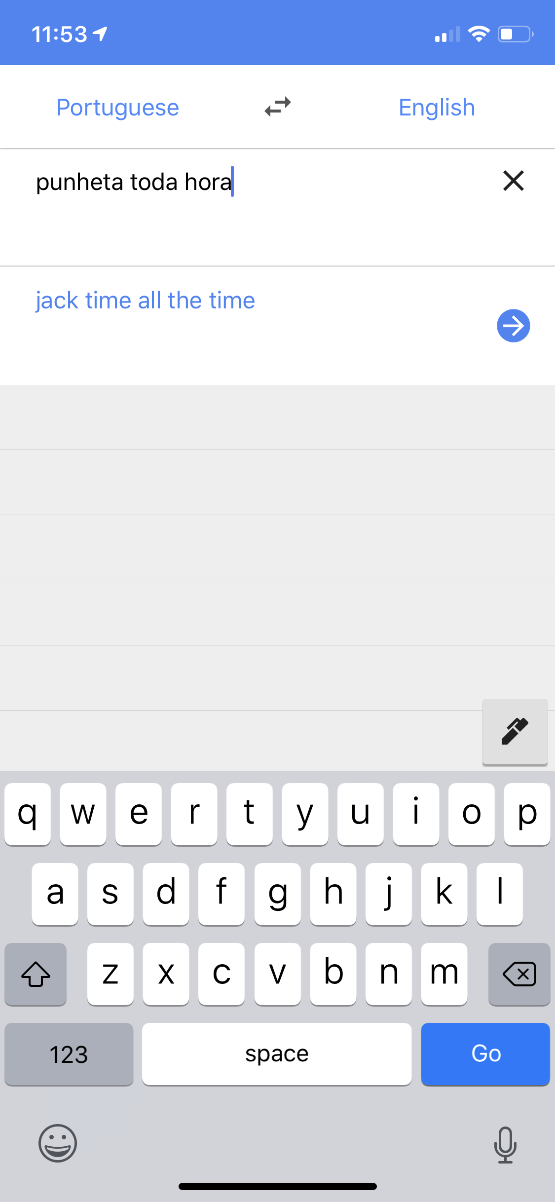Tap the blue arrow translate button
This screenshot has height=1202, width=555.
click(513, 326)
